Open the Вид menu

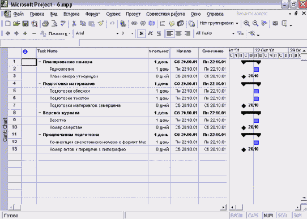point(54,14)
